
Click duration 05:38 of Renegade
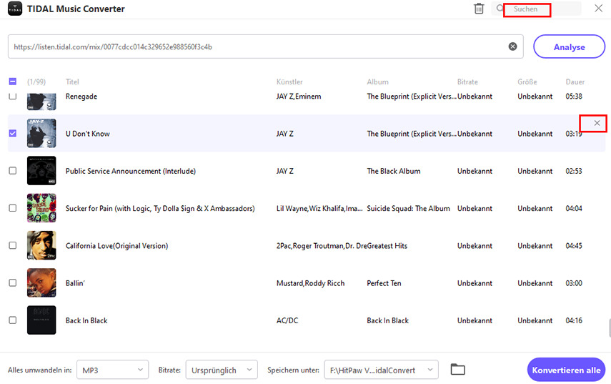[x=574, y=97]
